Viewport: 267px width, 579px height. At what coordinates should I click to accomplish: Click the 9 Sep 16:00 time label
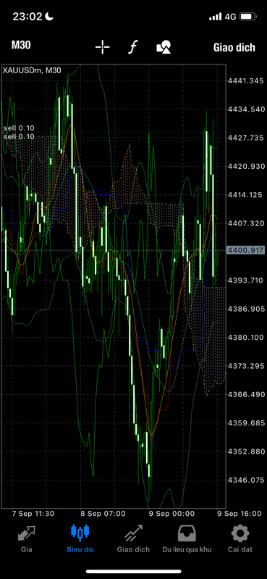239,514
